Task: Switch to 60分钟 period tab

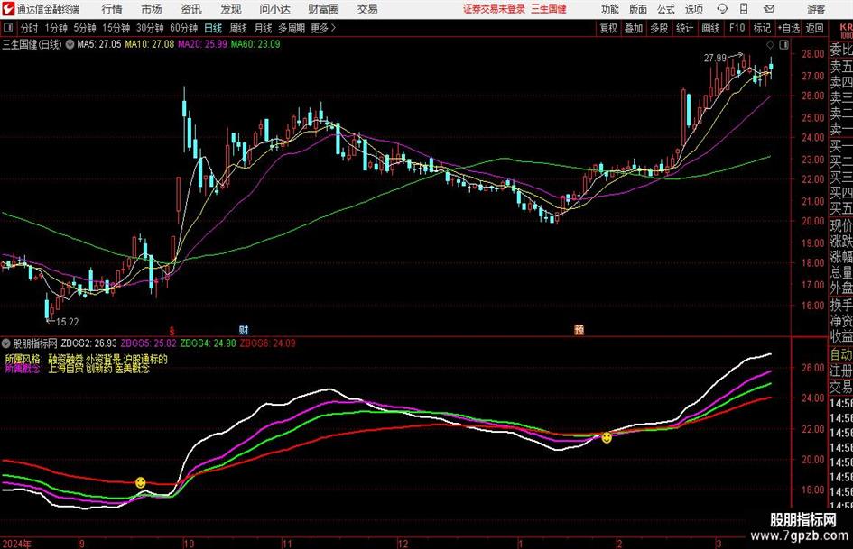Action: point(184,28)
